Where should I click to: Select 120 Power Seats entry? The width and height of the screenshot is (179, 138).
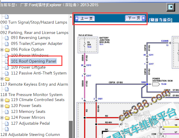coord(26,105)
